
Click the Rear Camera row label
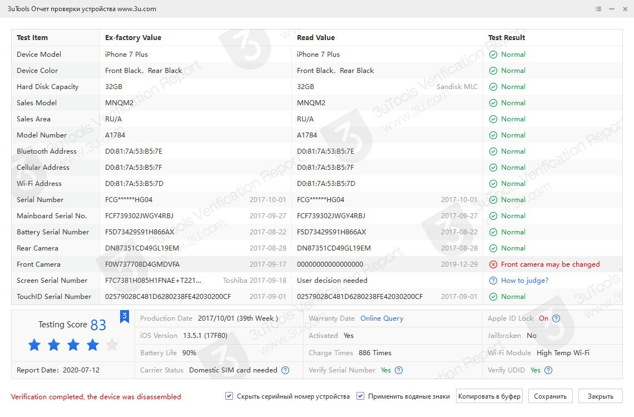point(37,248)
